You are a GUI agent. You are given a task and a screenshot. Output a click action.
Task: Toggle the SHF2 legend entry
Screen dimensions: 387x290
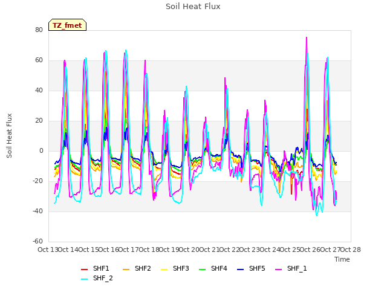coord(137,268)
